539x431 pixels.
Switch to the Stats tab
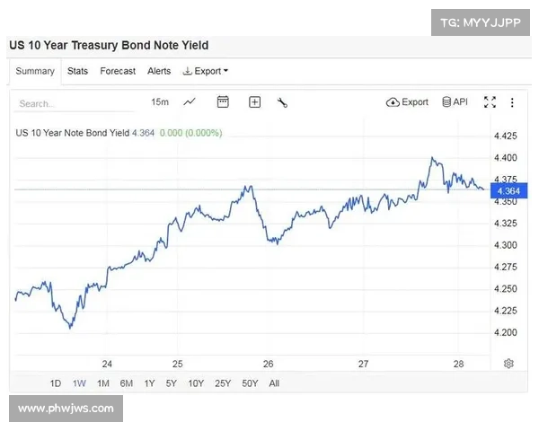pos(77,71)
